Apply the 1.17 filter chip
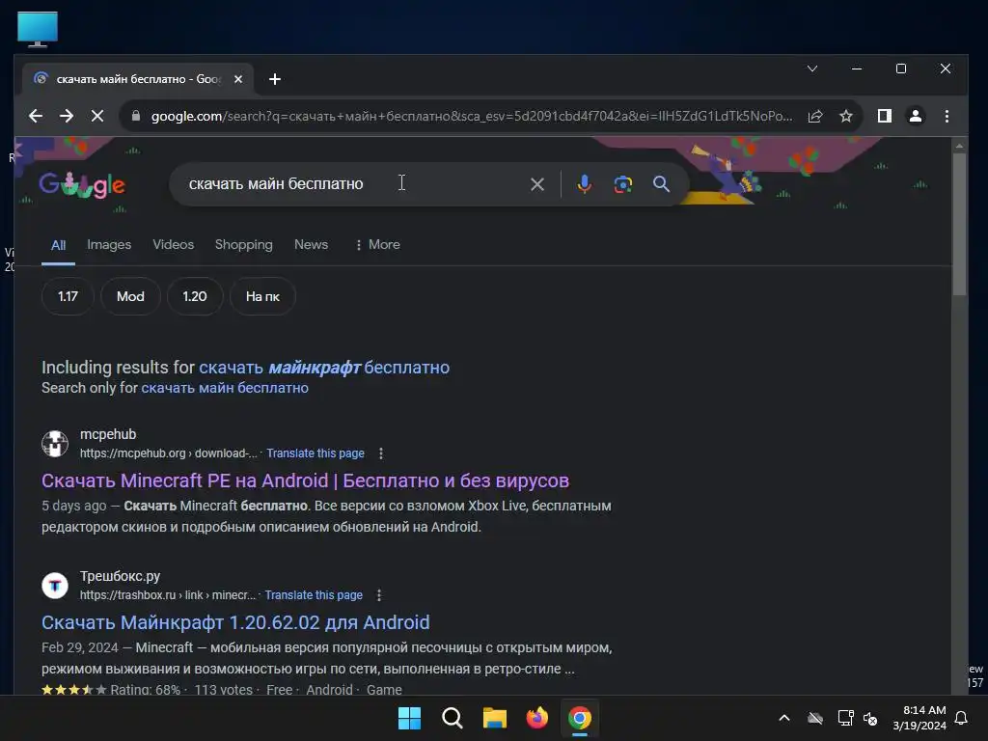The height and width of the screenshot is (741, 988). pos(69,296)
